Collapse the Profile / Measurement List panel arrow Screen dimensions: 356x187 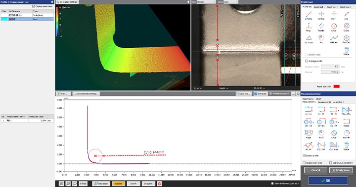pyautogui.click(x=52, y=2)
